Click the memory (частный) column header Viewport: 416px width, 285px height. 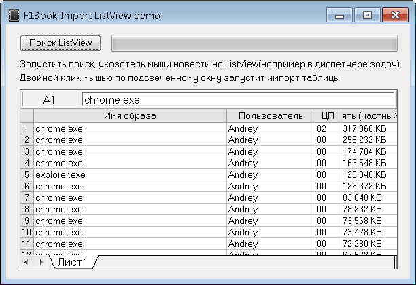(369, 116)
